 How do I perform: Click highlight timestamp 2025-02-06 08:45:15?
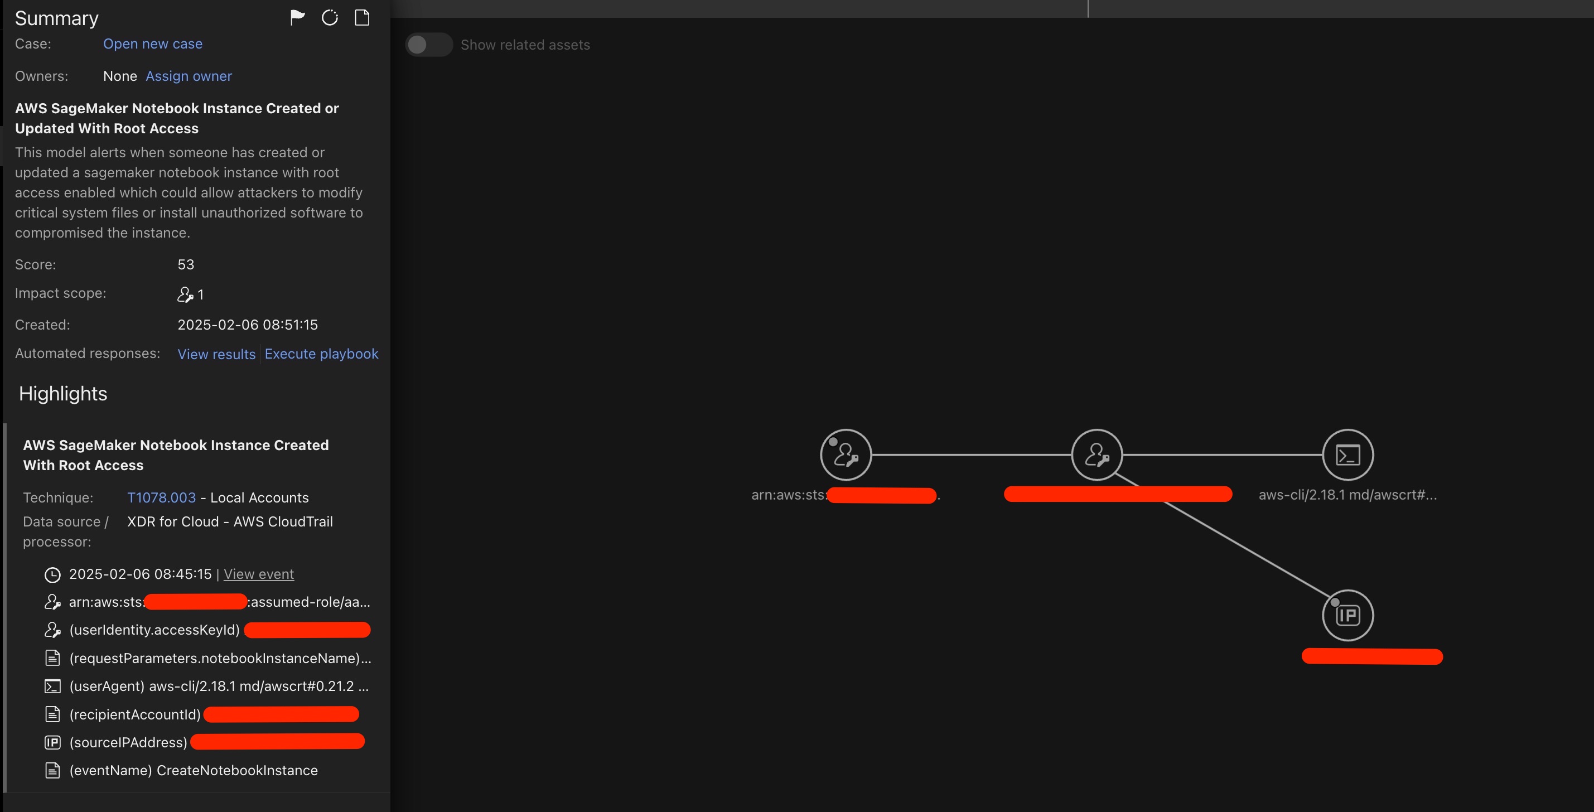[141, 574]
